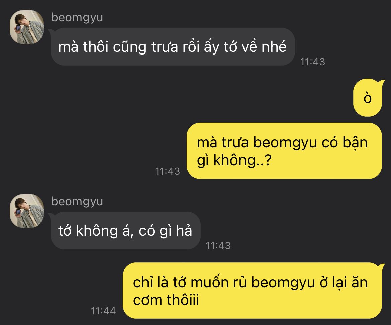This screenshot has height=325, width=391.
Task: Tap beomgyu's avatar next to "tớ không á"
Action: click(27, 211)
